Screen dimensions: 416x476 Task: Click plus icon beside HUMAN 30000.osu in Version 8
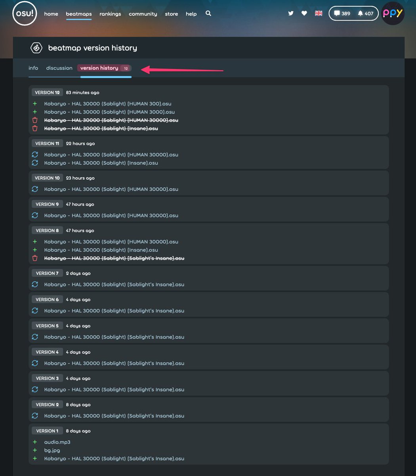click(35, 242)
